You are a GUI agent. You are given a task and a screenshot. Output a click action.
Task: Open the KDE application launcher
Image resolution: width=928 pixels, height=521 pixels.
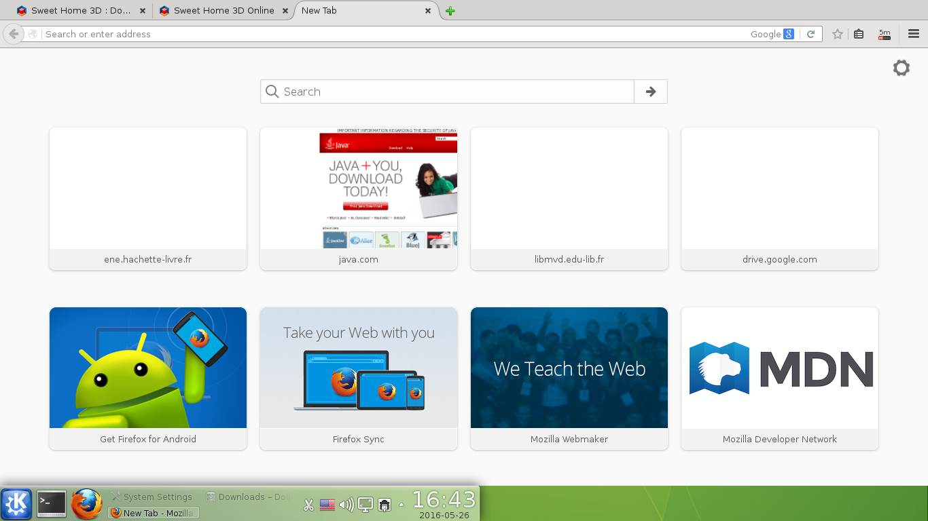tap(16, 504)
